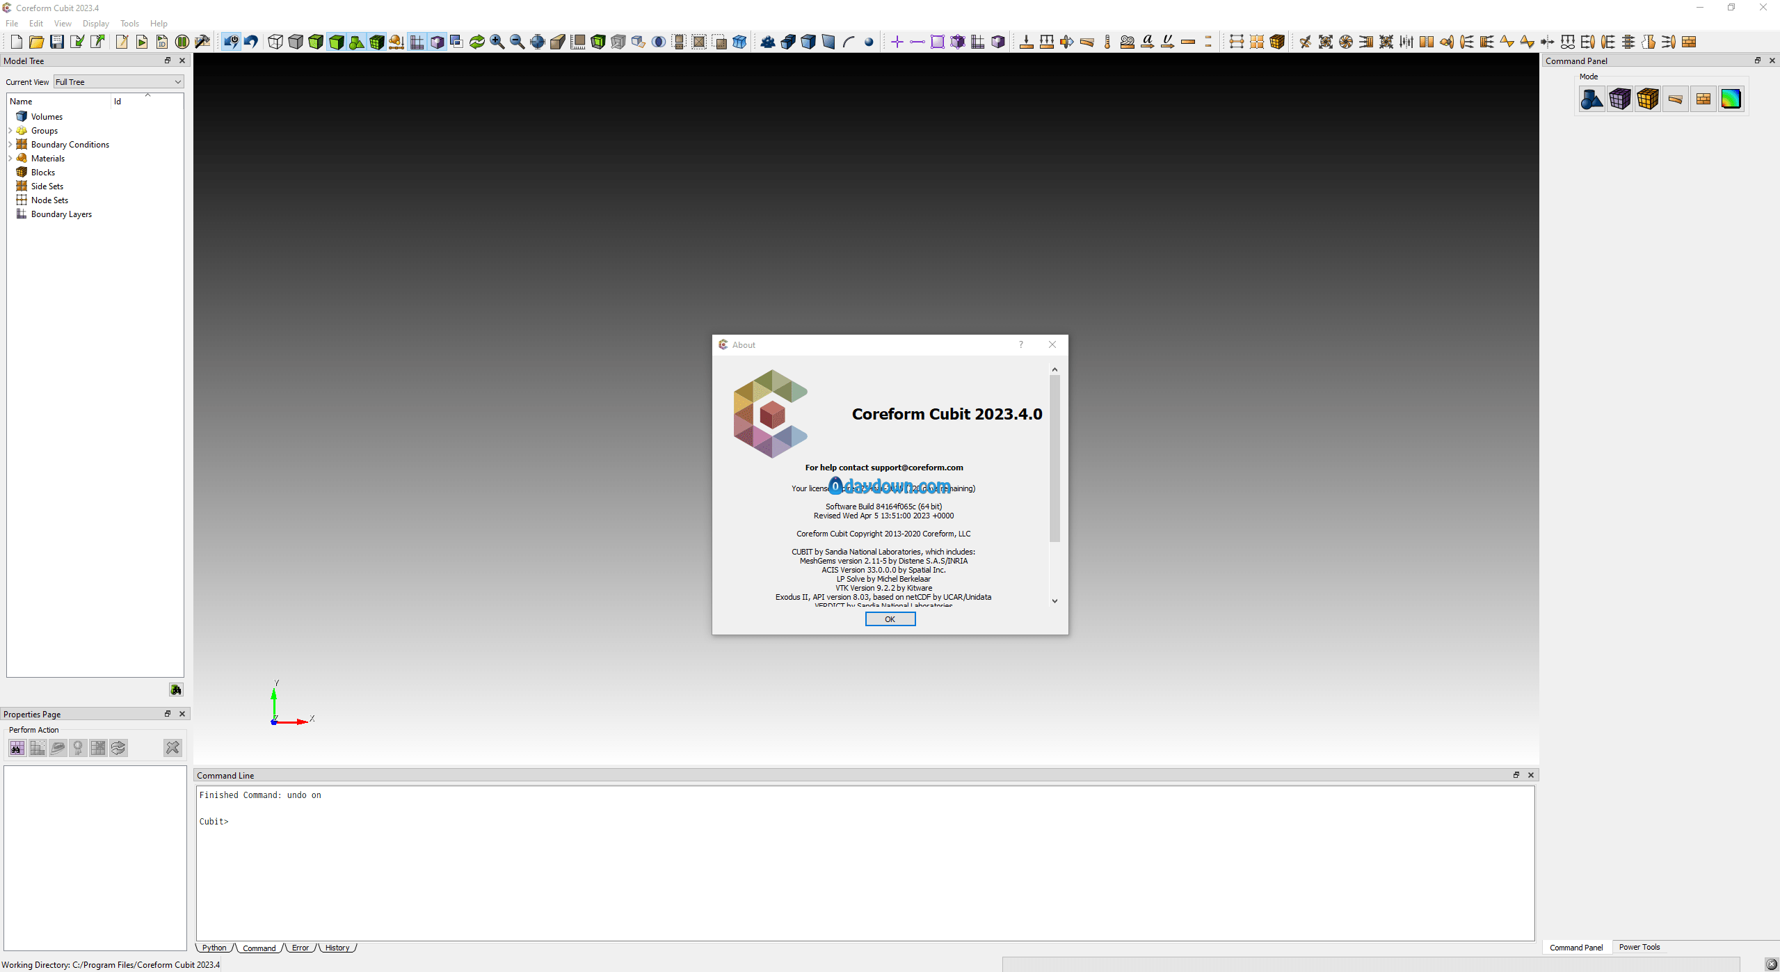Expand the Groups tree node
Image resolution: width=1780 pixels, height=972 pixels.
pyautogui.click(x=10, y=131)
